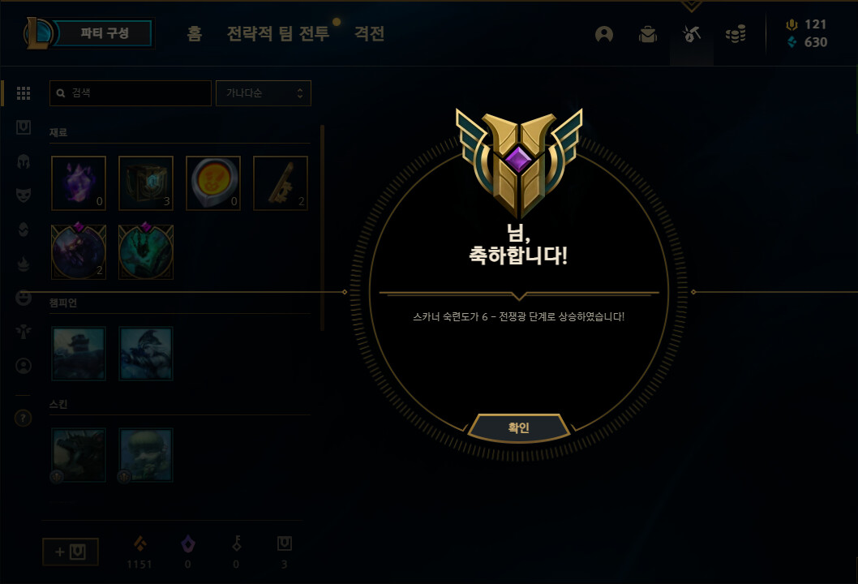Select the emote smiley filter in sidebar
Screen dimensions: 858x584
24,298
